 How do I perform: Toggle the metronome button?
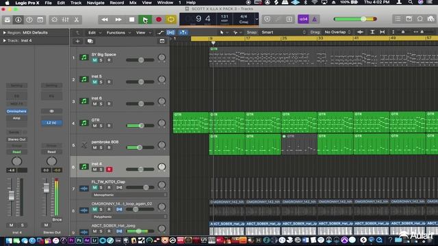coord(315,19)
